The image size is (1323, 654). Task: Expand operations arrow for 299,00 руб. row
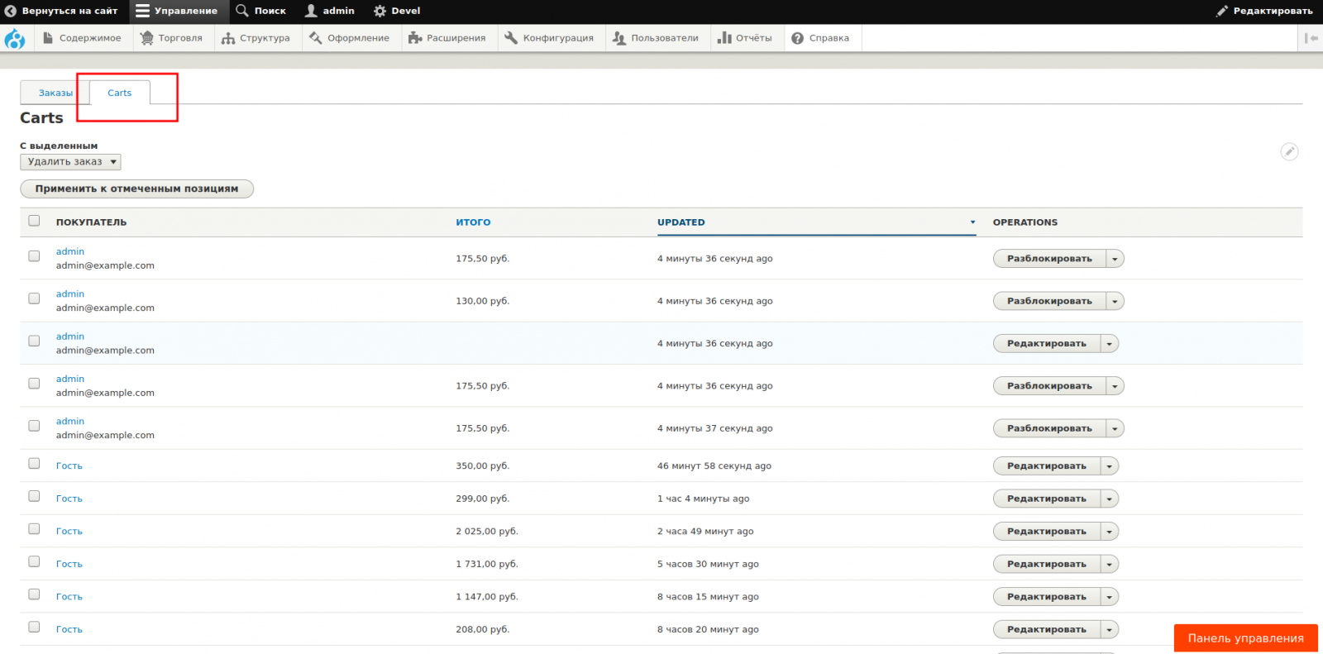[x=1110, y=499]
